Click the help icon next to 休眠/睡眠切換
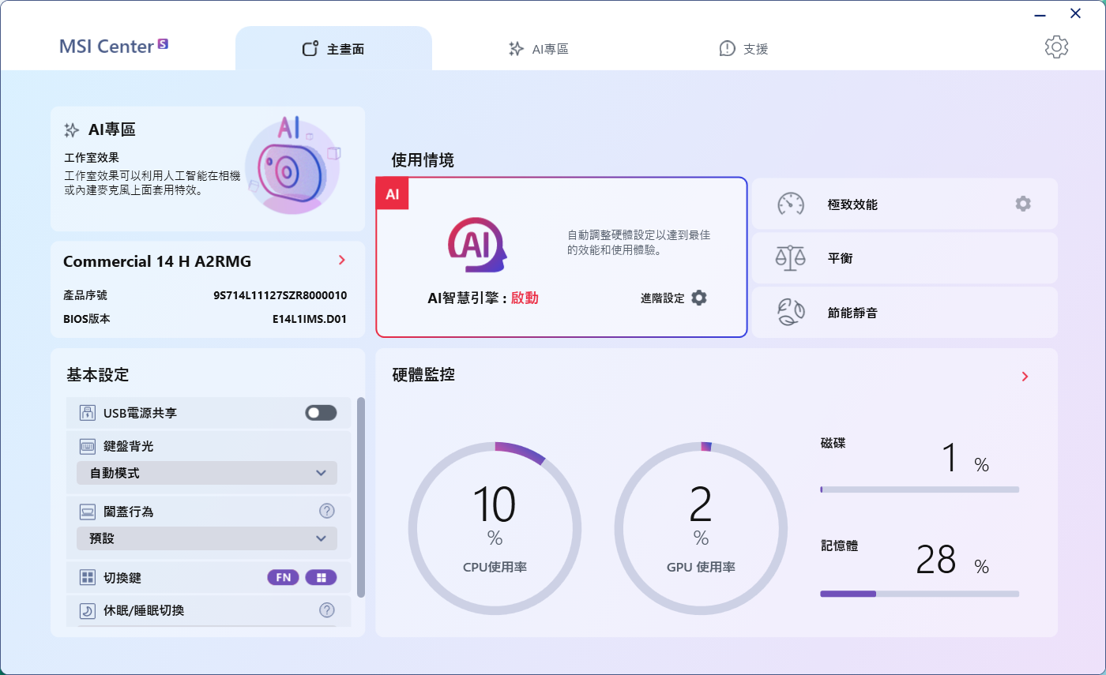This screenshot has height=675, width=1106. coord(326,609)
